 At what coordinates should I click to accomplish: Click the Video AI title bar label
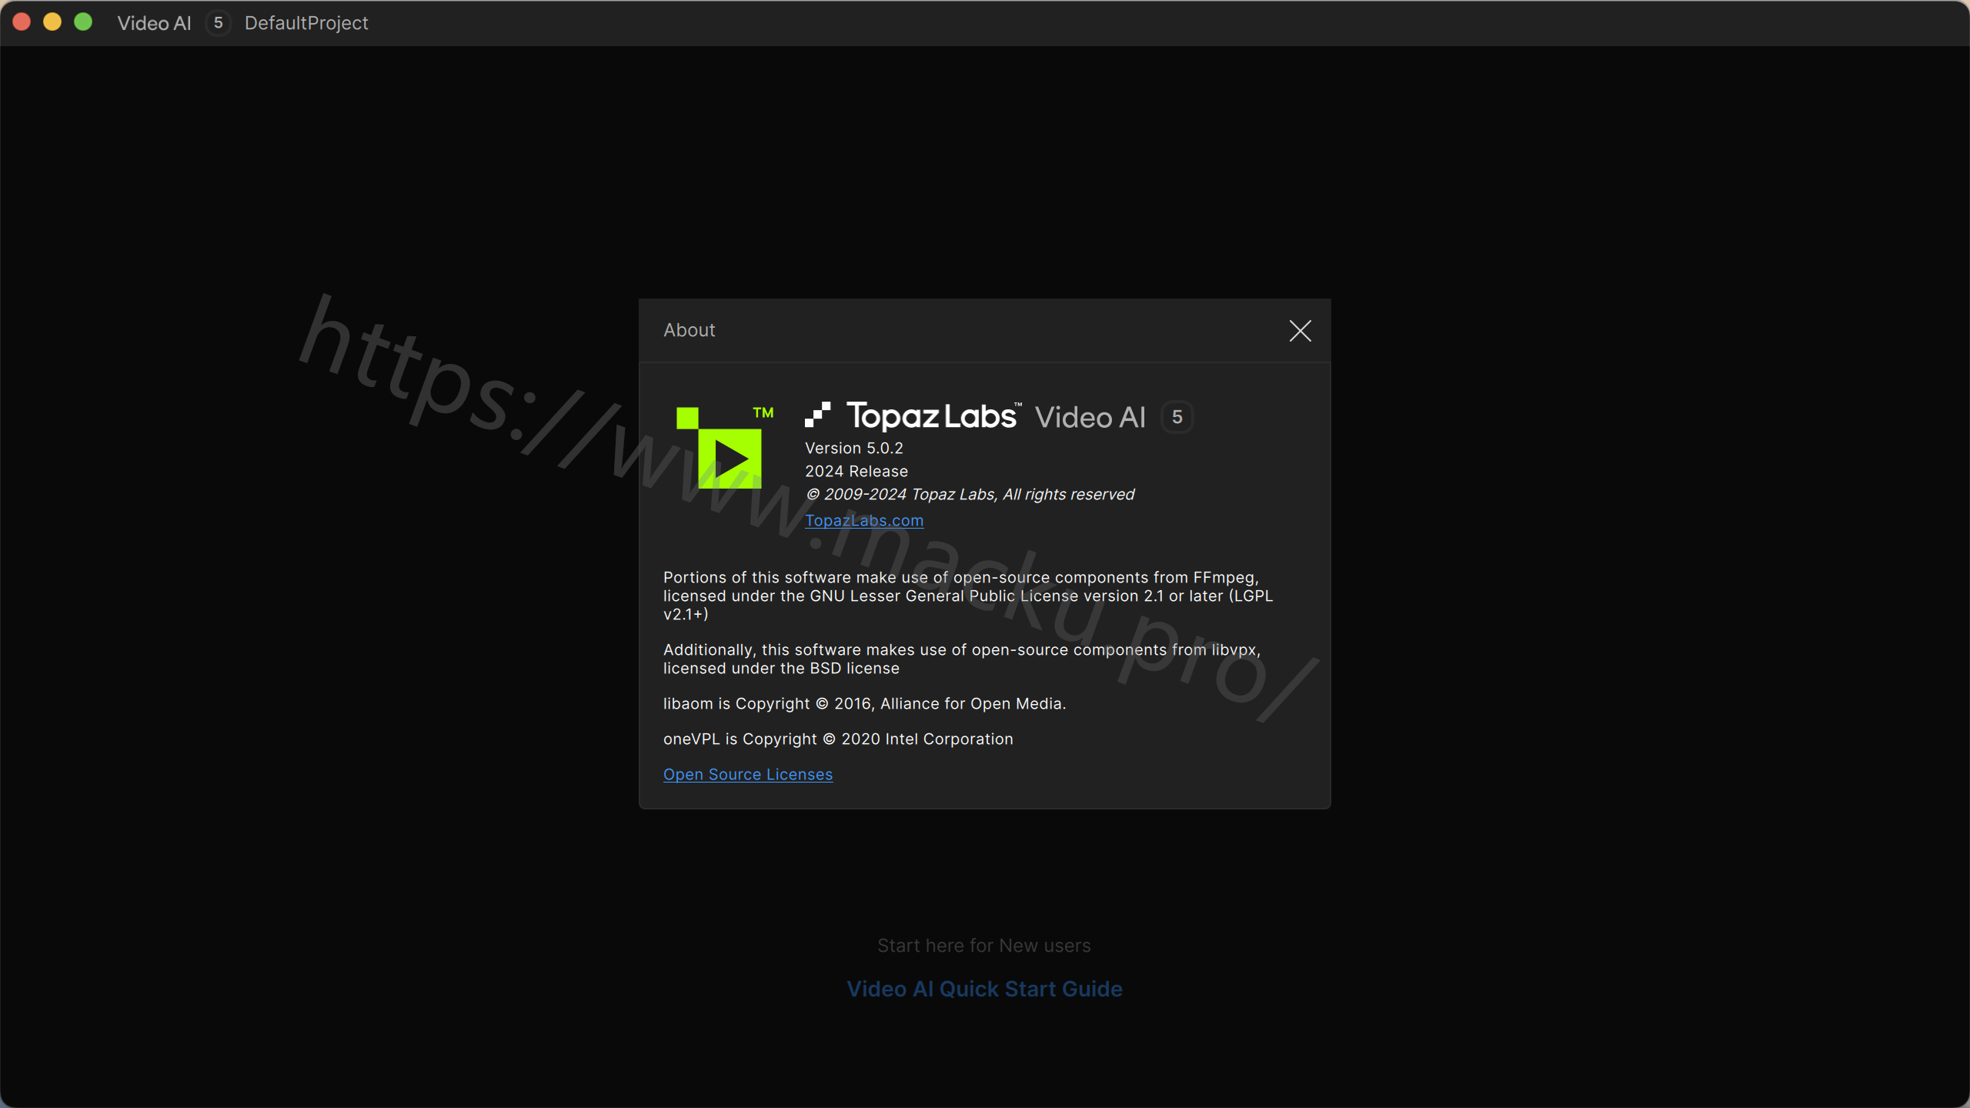[x=154, y=23]
